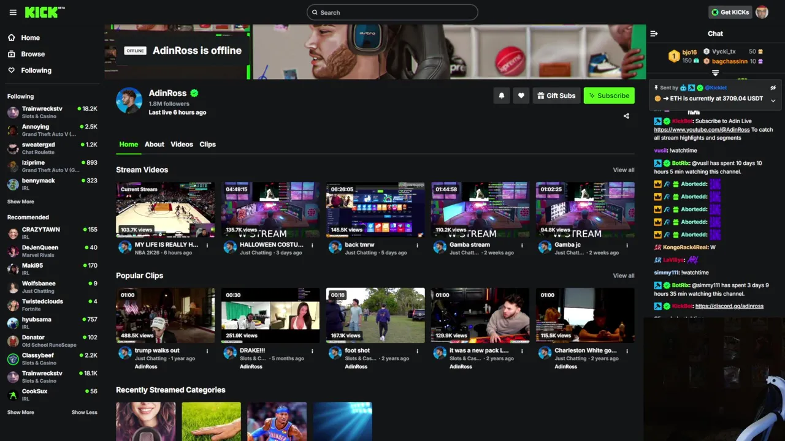Open CookSux in Recommended list
Viewport: 785px width, 441px height.
click(52, 394)
